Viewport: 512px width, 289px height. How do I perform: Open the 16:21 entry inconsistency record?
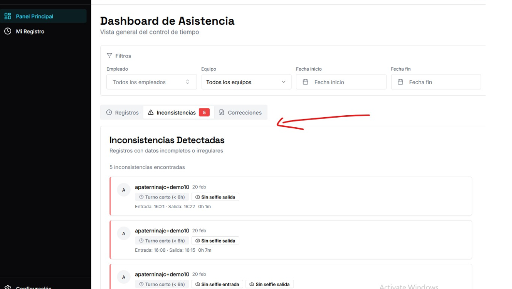(291, 196)
